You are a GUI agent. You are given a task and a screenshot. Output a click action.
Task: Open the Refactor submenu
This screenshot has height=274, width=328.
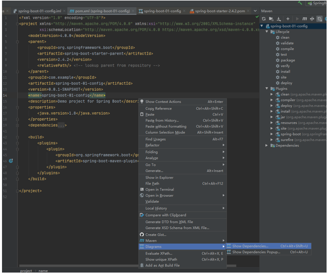pyautogui.click(x=183, y=145)
